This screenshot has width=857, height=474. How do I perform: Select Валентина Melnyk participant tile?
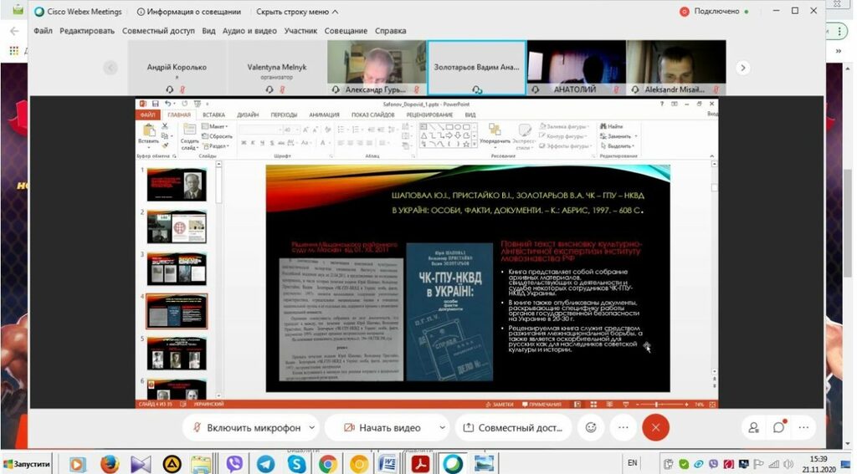[x=277, y=68]
